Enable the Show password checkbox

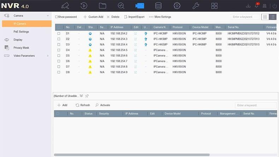click(x=57, y=17)
